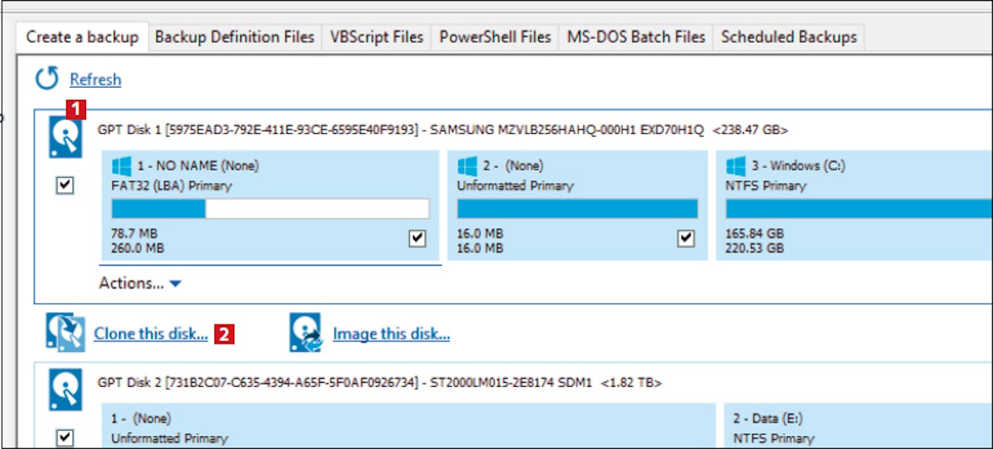The image size is (993, 449).
Task: Uncheck the GPT Disk 1 checkbox
Action: [65, 185]
